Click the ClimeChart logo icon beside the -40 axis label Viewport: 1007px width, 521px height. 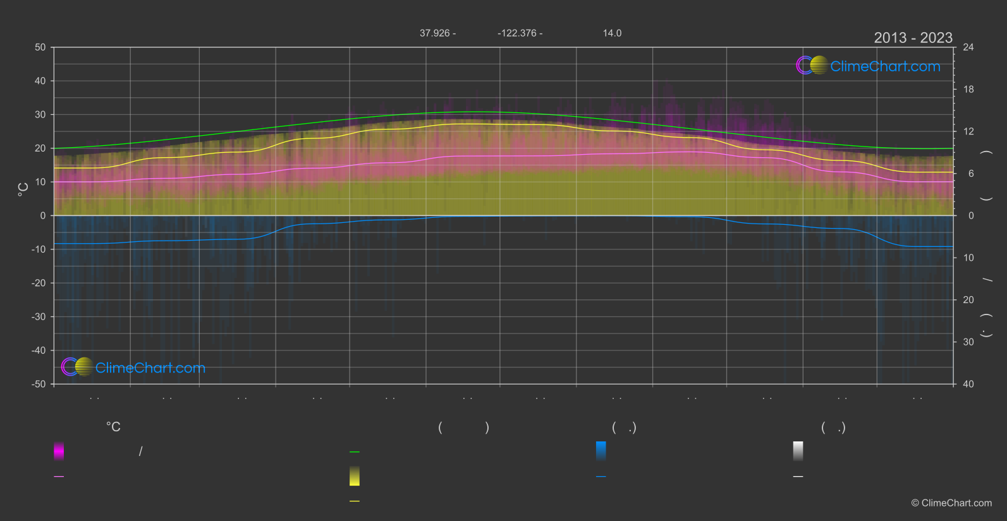click(78, 367)
